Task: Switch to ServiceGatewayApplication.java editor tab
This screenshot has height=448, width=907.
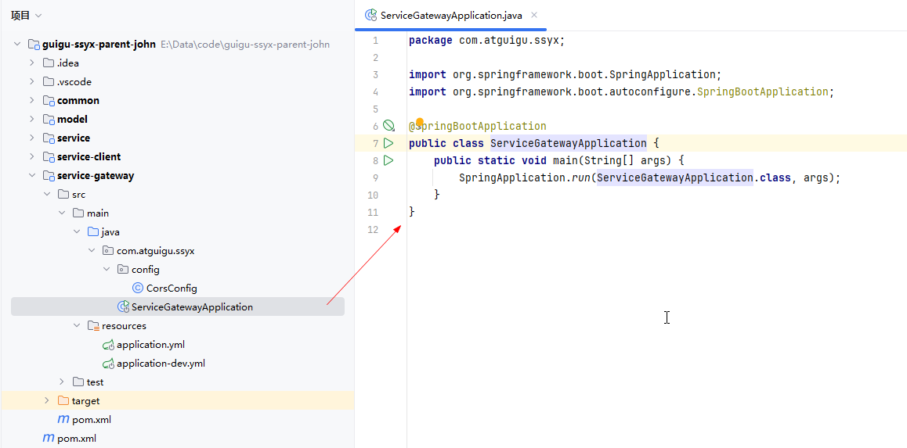Action: click(x=450, y=16)
